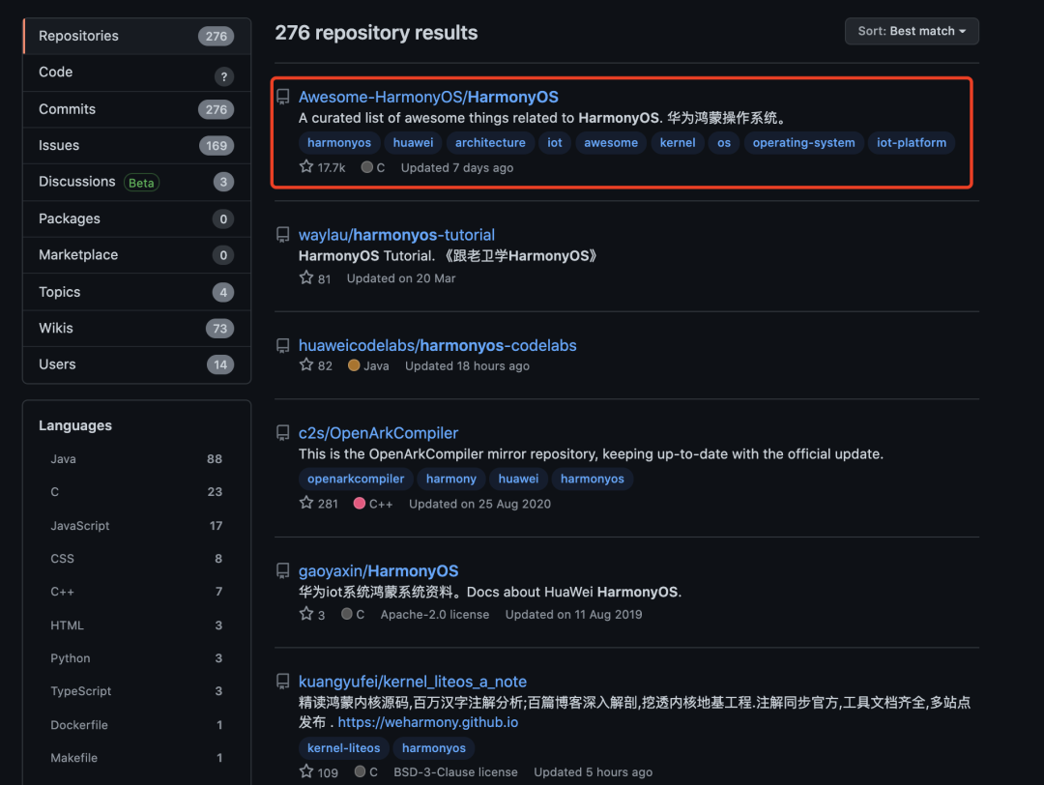This screenshot has height=785, width=1044.
Task: Click the repo icon beside Awesome-HarmonyOS/HarmonyOS
Action: click(x=283, y=98)
